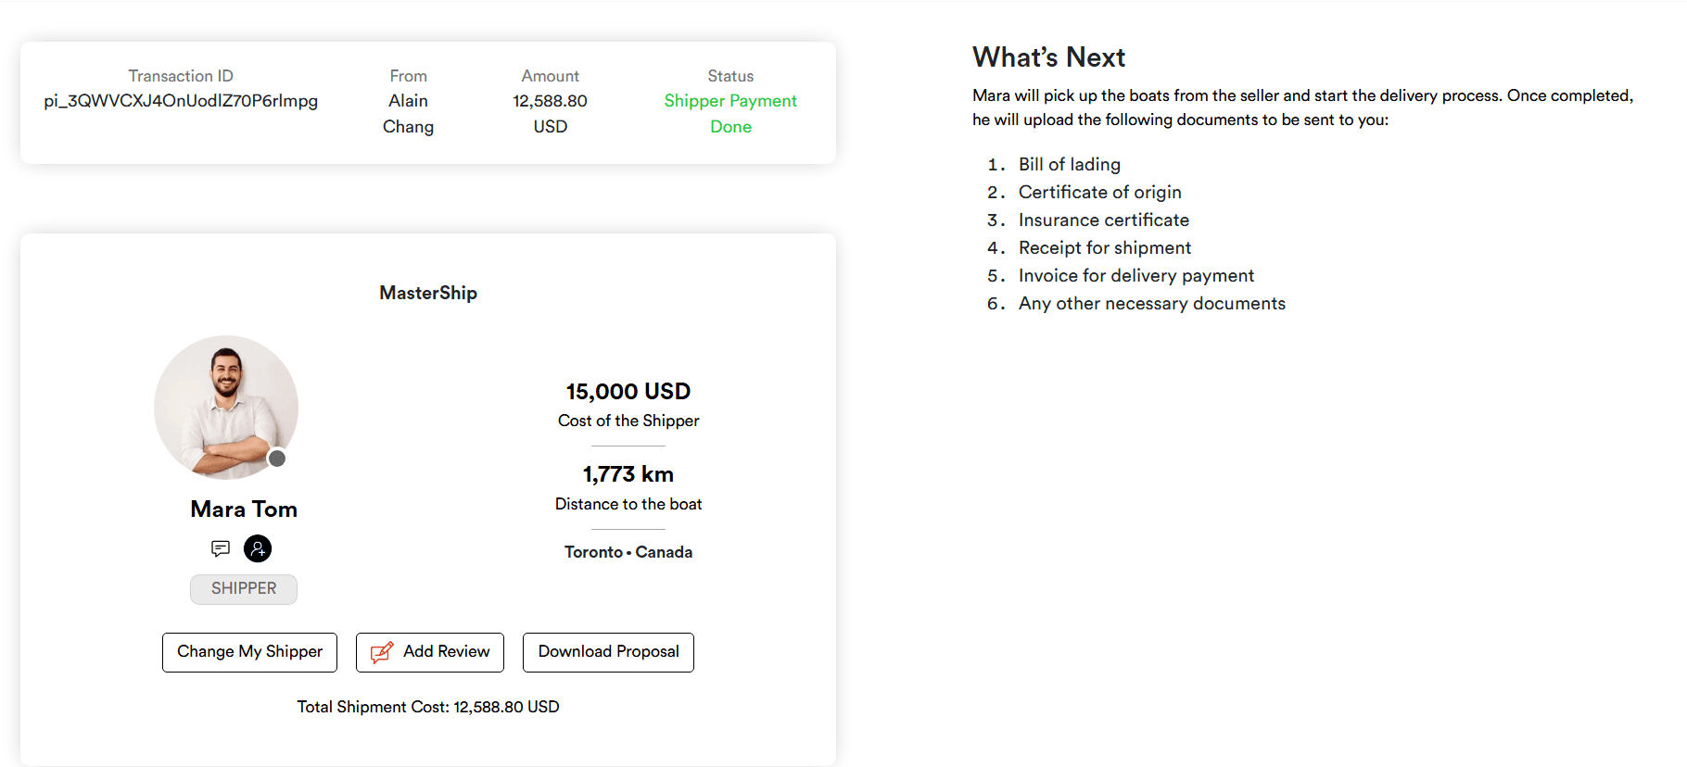
Task: Select the Bill of lading list item
Action: pyautogui.click(x=1069, y=165)
